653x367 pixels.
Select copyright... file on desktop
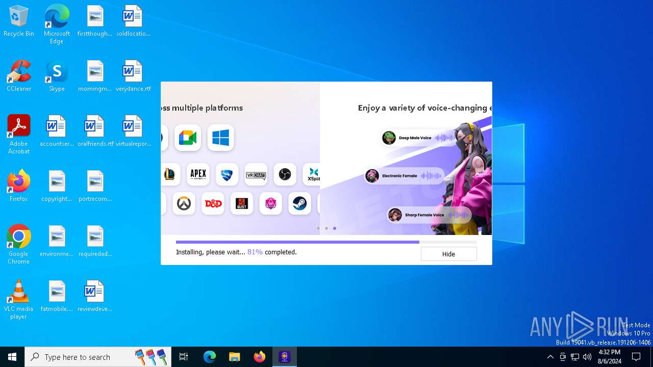[x=57, y=187]
